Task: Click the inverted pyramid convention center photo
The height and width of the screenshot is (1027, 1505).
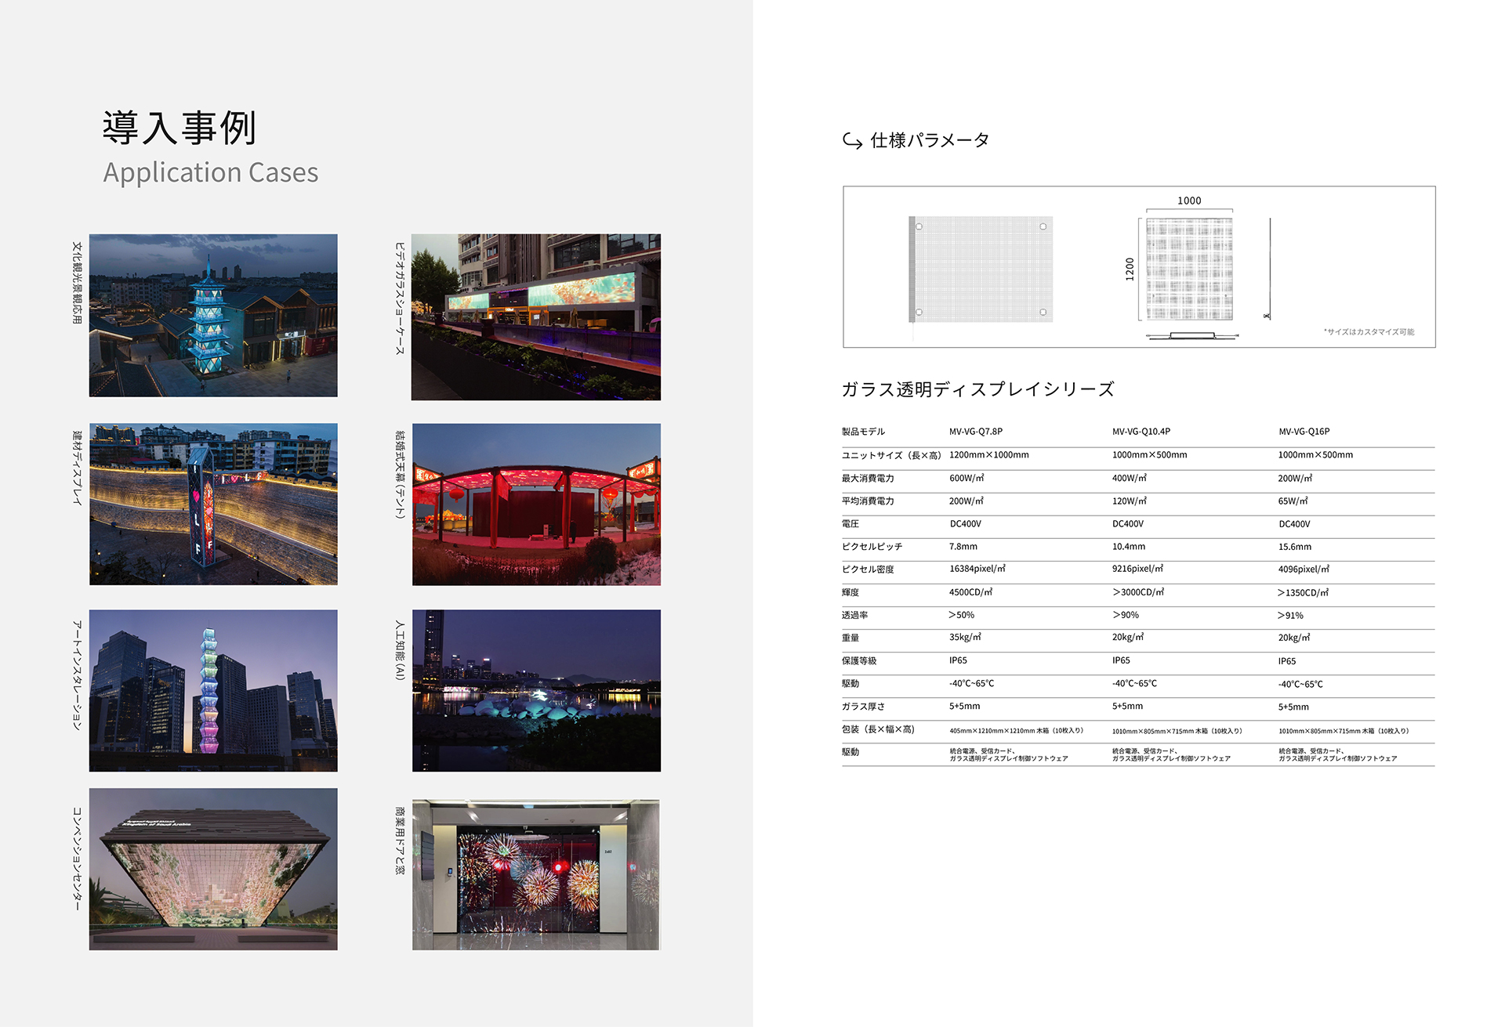Action: tap(213, 869)
